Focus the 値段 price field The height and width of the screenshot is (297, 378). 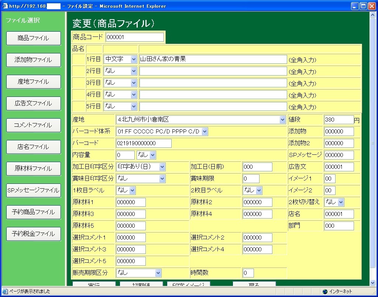(x=339, y=120)
